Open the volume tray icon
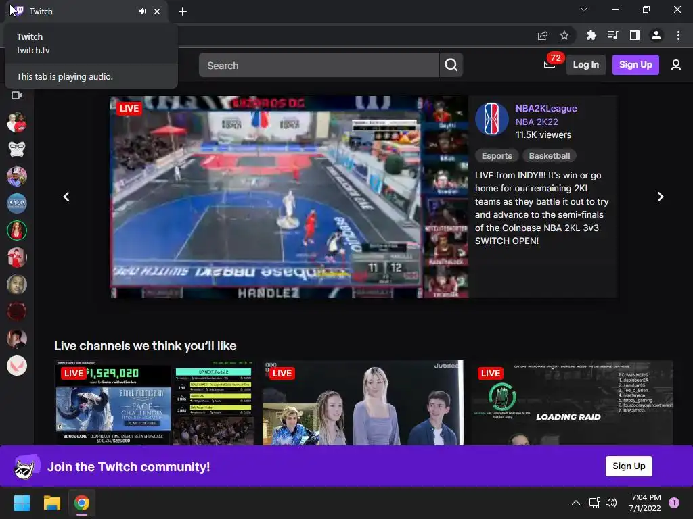Image resolution: width=693 pixels, height=519 pixels. [x=611, y=502]
